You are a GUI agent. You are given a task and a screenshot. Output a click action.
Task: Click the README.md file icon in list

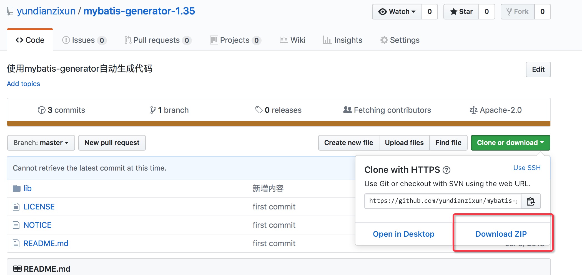click(16, 243)
